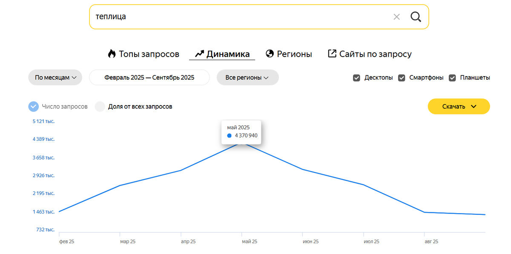Image resolution: width=511 pixels, height=254 pixels.
Task: Expand the Все регионы dropdown
Action: 247,77
